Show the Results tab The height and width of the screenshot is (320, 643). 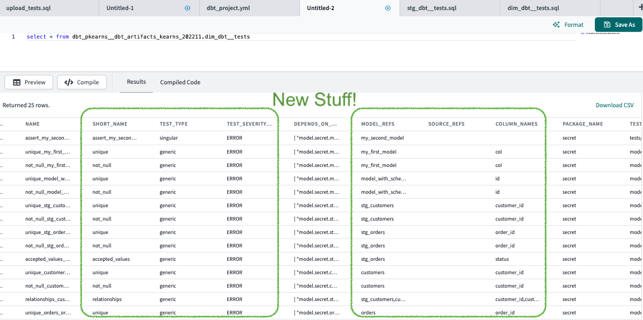136,82
